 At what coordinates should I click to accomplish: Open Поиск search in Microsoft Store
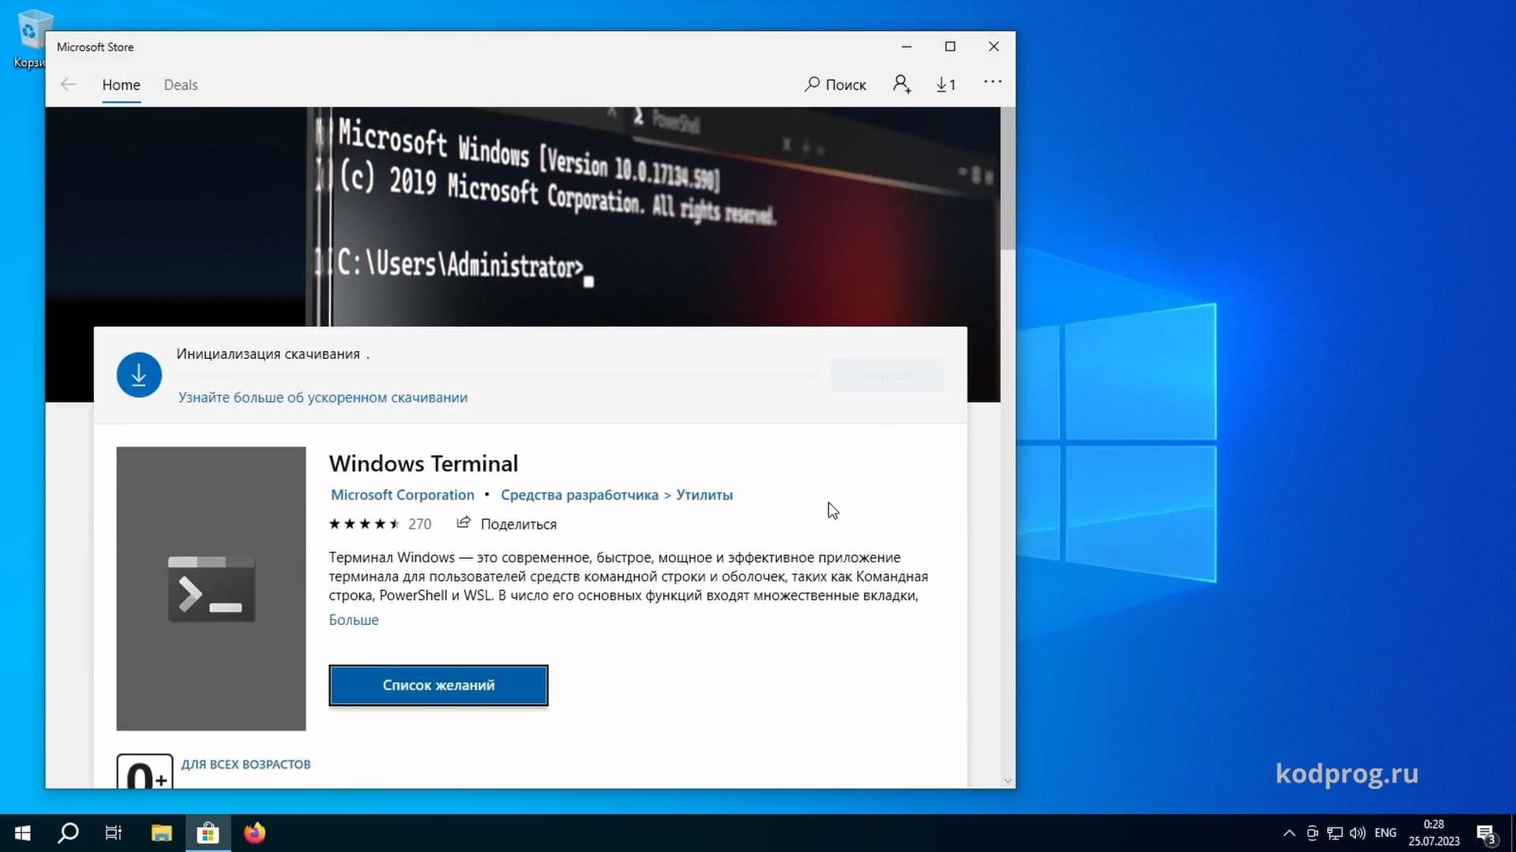click(835, 84)
